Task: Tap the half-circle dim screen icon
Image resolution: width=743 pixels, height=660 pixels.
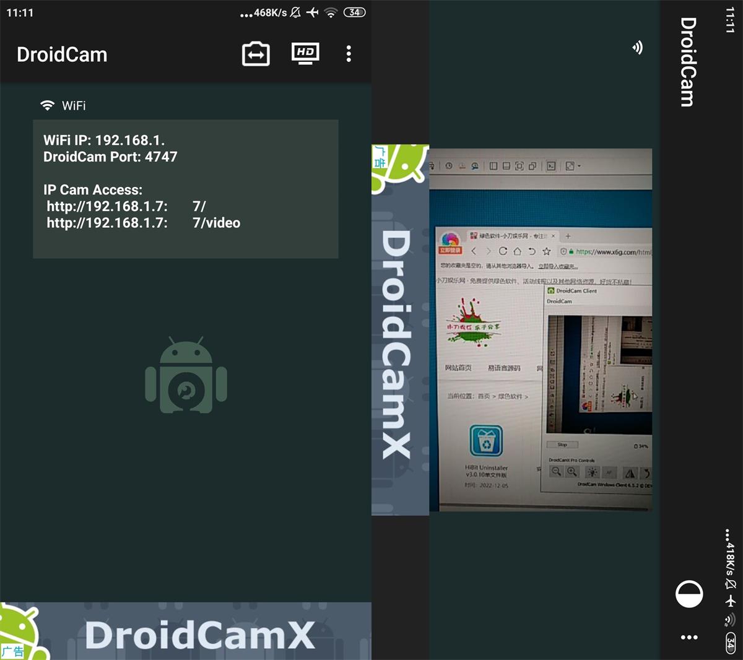Action: click(x=689, y=594)
